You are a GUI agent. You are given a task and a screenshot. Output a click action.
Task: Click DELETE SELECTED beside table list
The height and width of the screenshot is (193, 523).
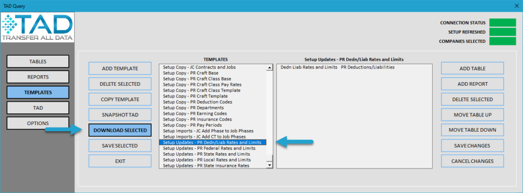(472, 100)
